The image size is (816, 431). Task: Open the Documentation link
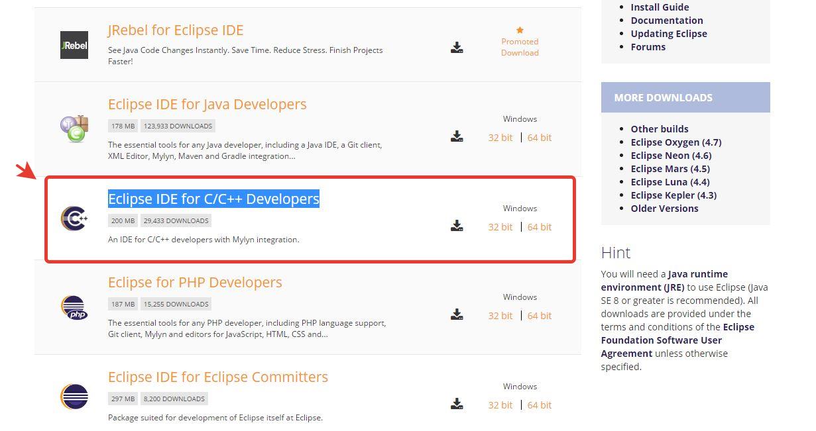pos(667,21)
